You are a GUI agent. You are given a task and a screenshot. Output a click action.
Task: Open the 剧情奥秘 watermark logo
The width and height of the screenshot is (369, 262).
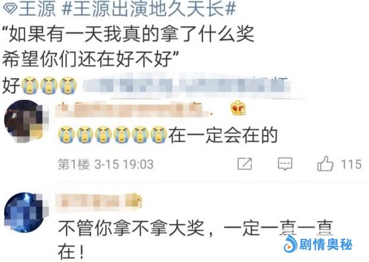[x=318, y=244]
